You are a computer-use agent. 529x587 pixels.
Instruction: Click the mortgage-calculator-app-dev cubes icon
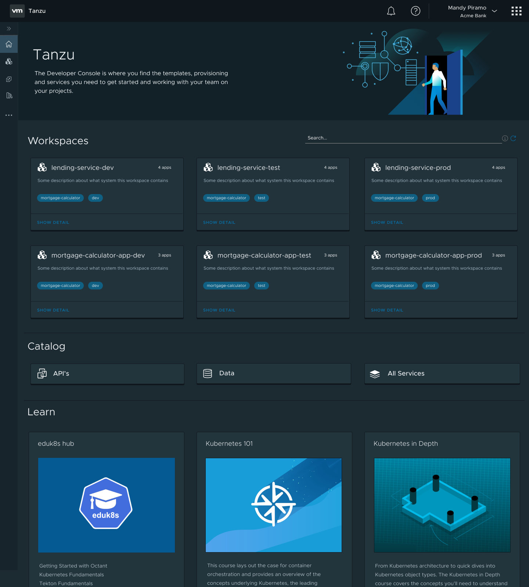point(42,255)
